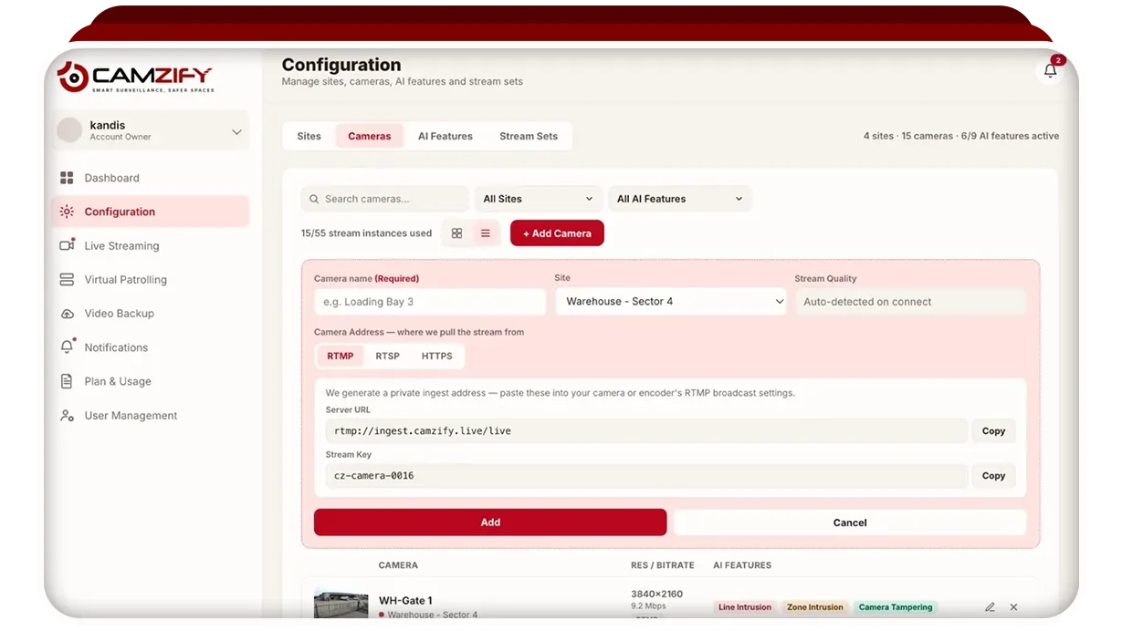Click the Plan & Usage document icon
Viewport: 1122px width, 631px height.
point(67,381)
